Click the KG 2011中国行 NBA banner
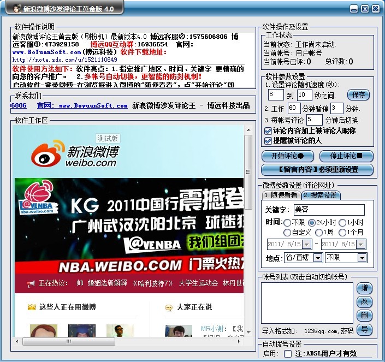 click(x=129, y=226)
